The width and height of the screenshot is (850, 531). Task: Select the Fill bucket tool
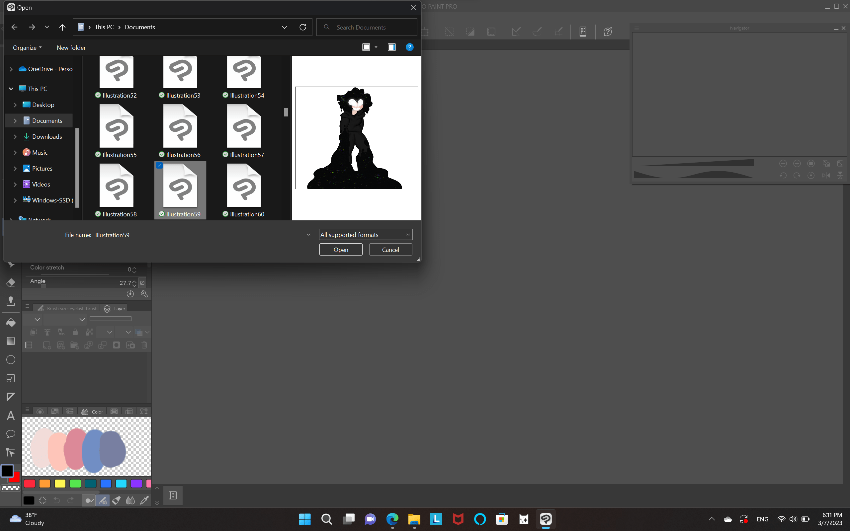(x=11, y=322)
